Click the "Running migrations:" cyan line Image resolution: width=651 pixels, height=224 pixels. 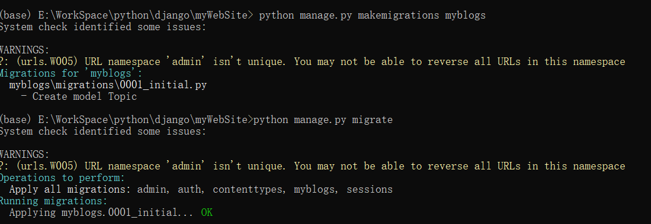[53, 201]
